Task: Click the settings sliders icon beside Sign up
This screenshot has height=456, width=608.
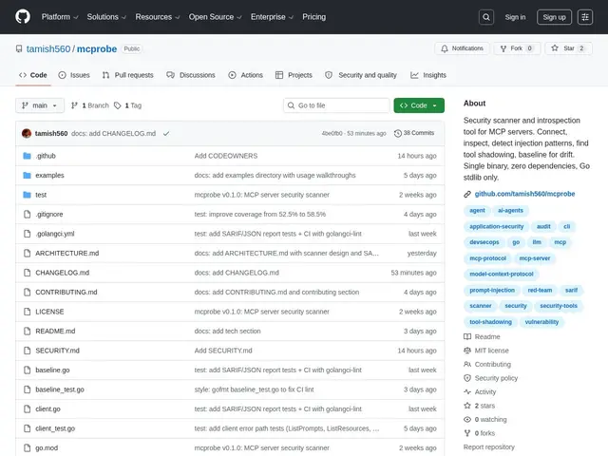Action: pos(585,17)
